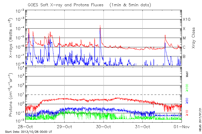Select the 'C' X-ray class label
The image size is (202, 134).
coord(184,47)
